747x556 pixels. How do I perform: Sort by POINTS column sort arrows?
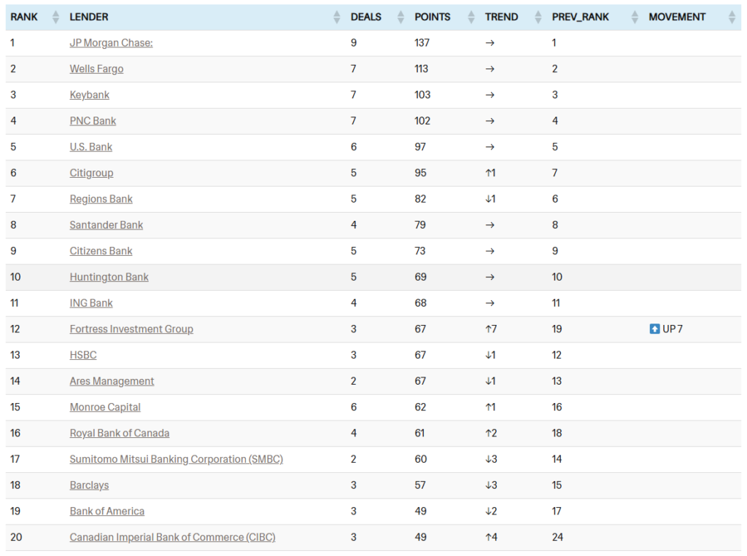[471, 17]
